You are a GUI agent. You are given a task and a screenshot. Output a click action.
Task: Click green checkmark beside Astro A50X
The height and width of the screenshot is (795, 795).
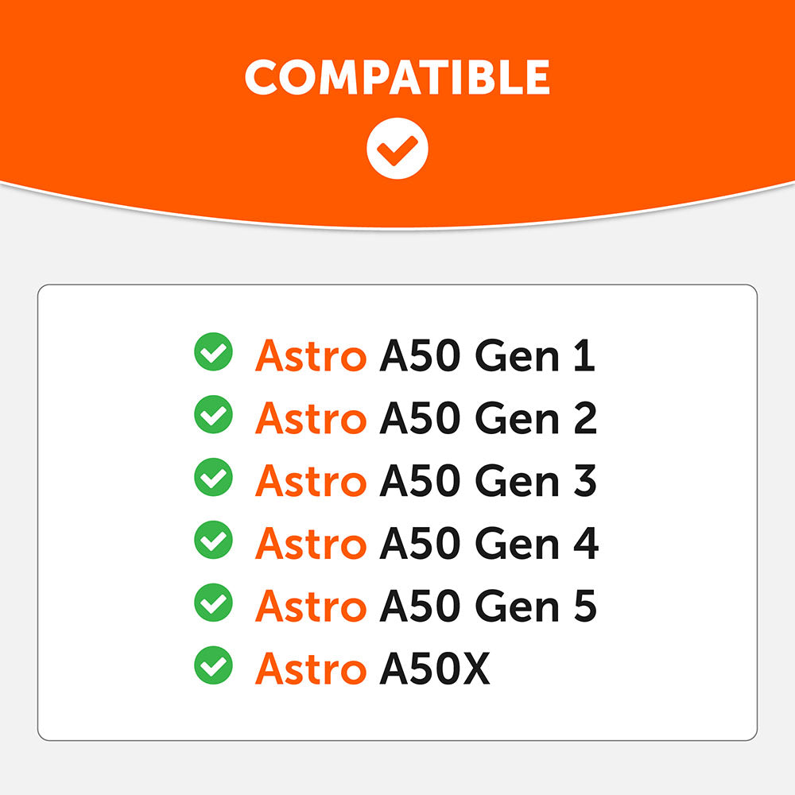tap(213, 665)
